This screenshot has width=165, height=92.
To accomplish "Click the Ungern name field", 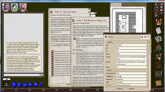I will [x=124, y=37].
